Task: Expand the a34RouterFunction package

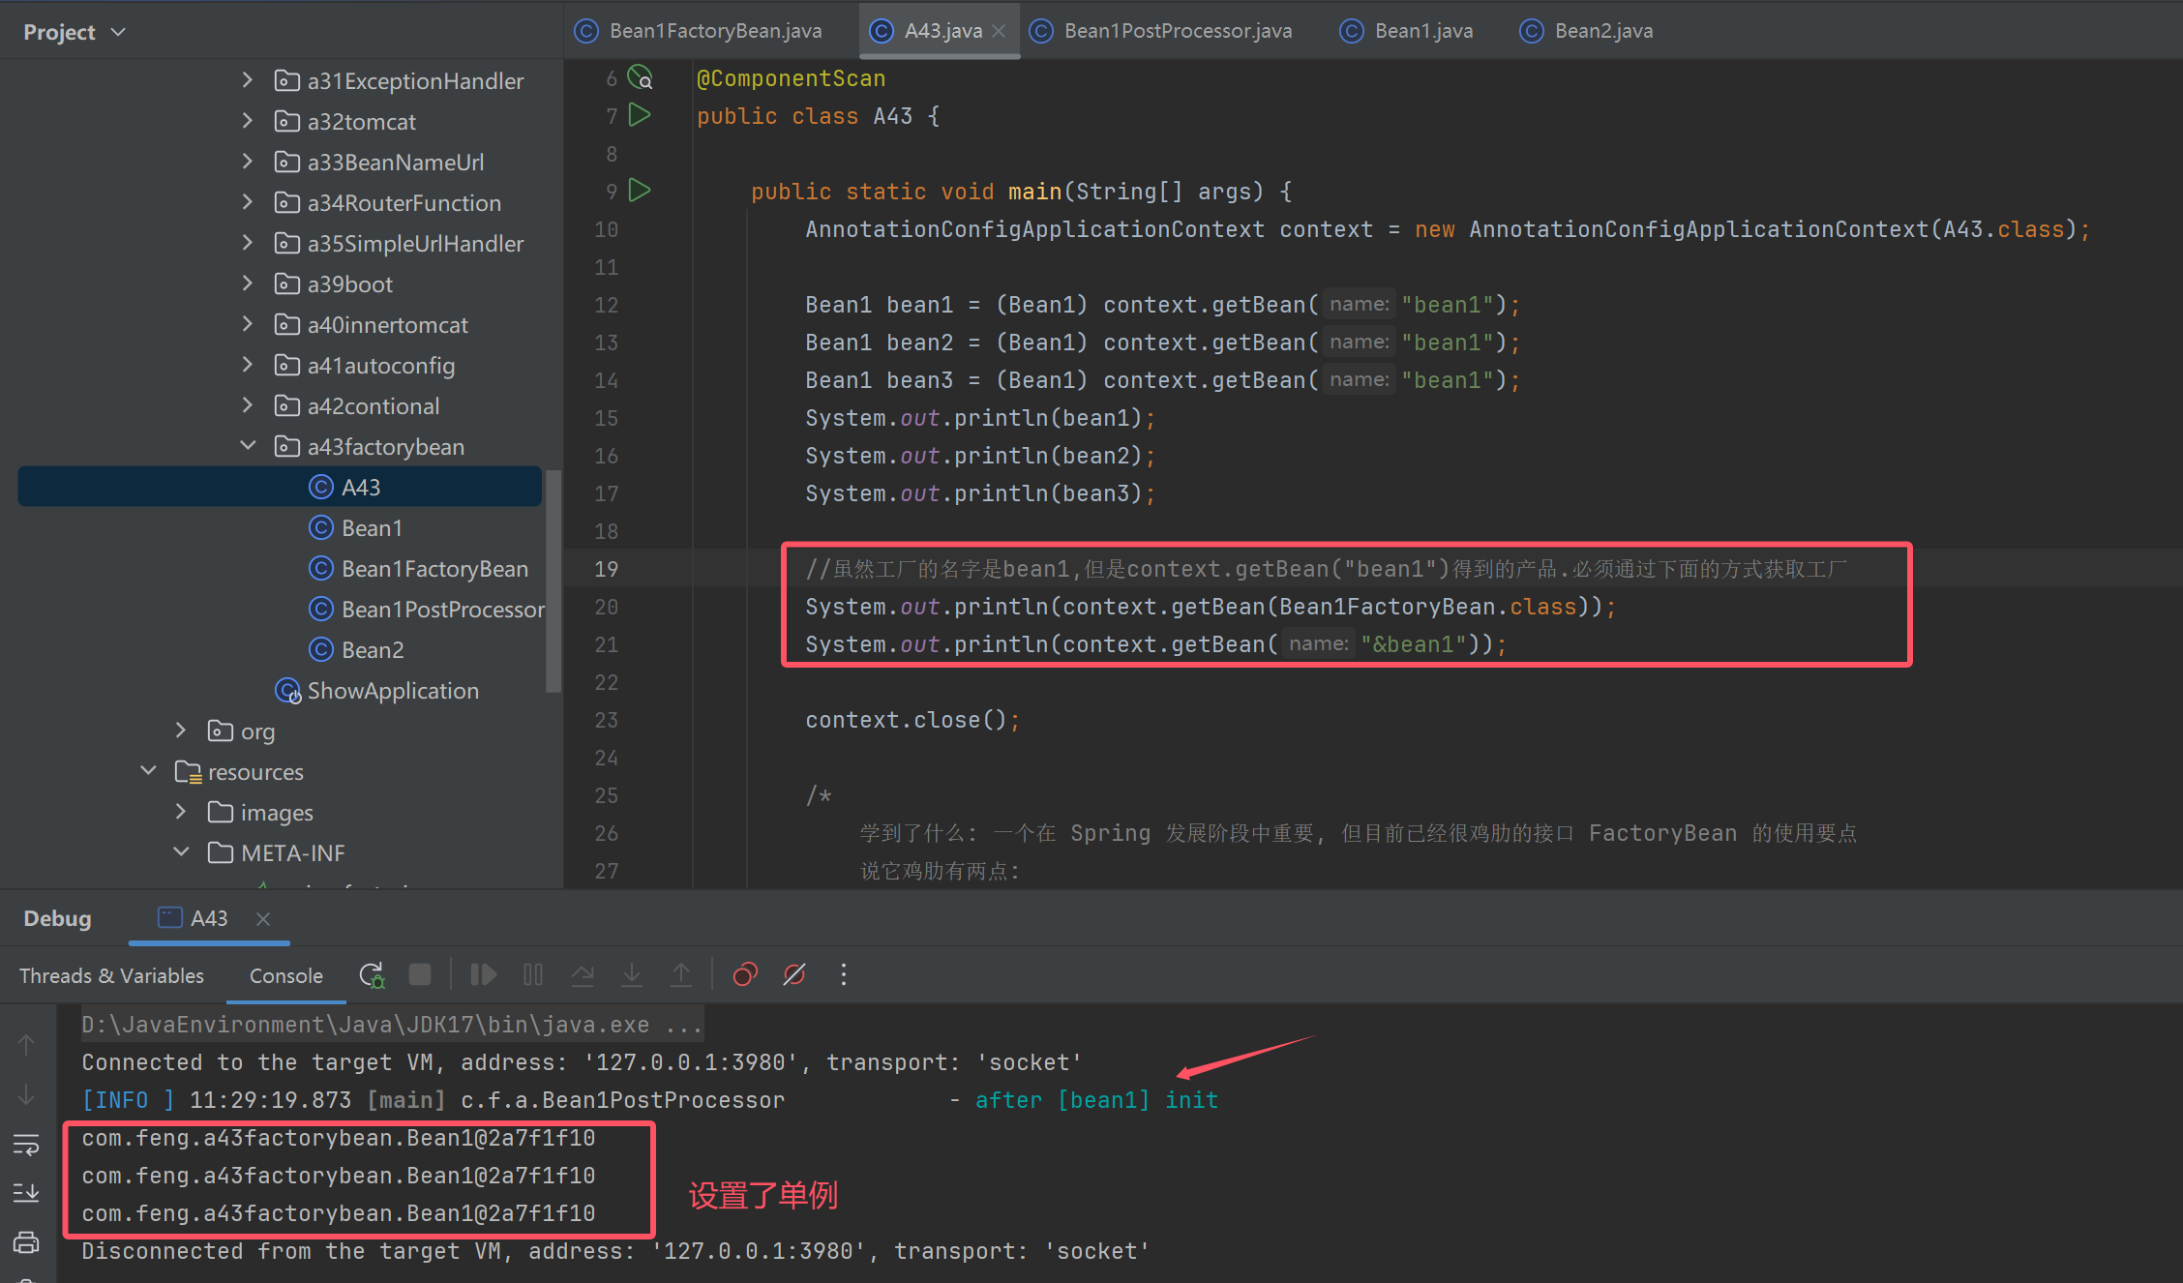Action: point(248,202)
